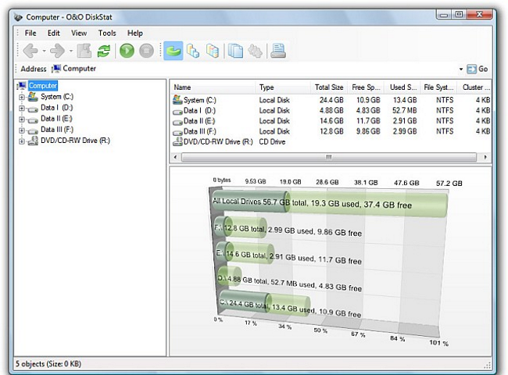Click the F:\ 12.8 GB chart bar
The height and width of the screenshot is (375, 508).
tap(241, 228)
